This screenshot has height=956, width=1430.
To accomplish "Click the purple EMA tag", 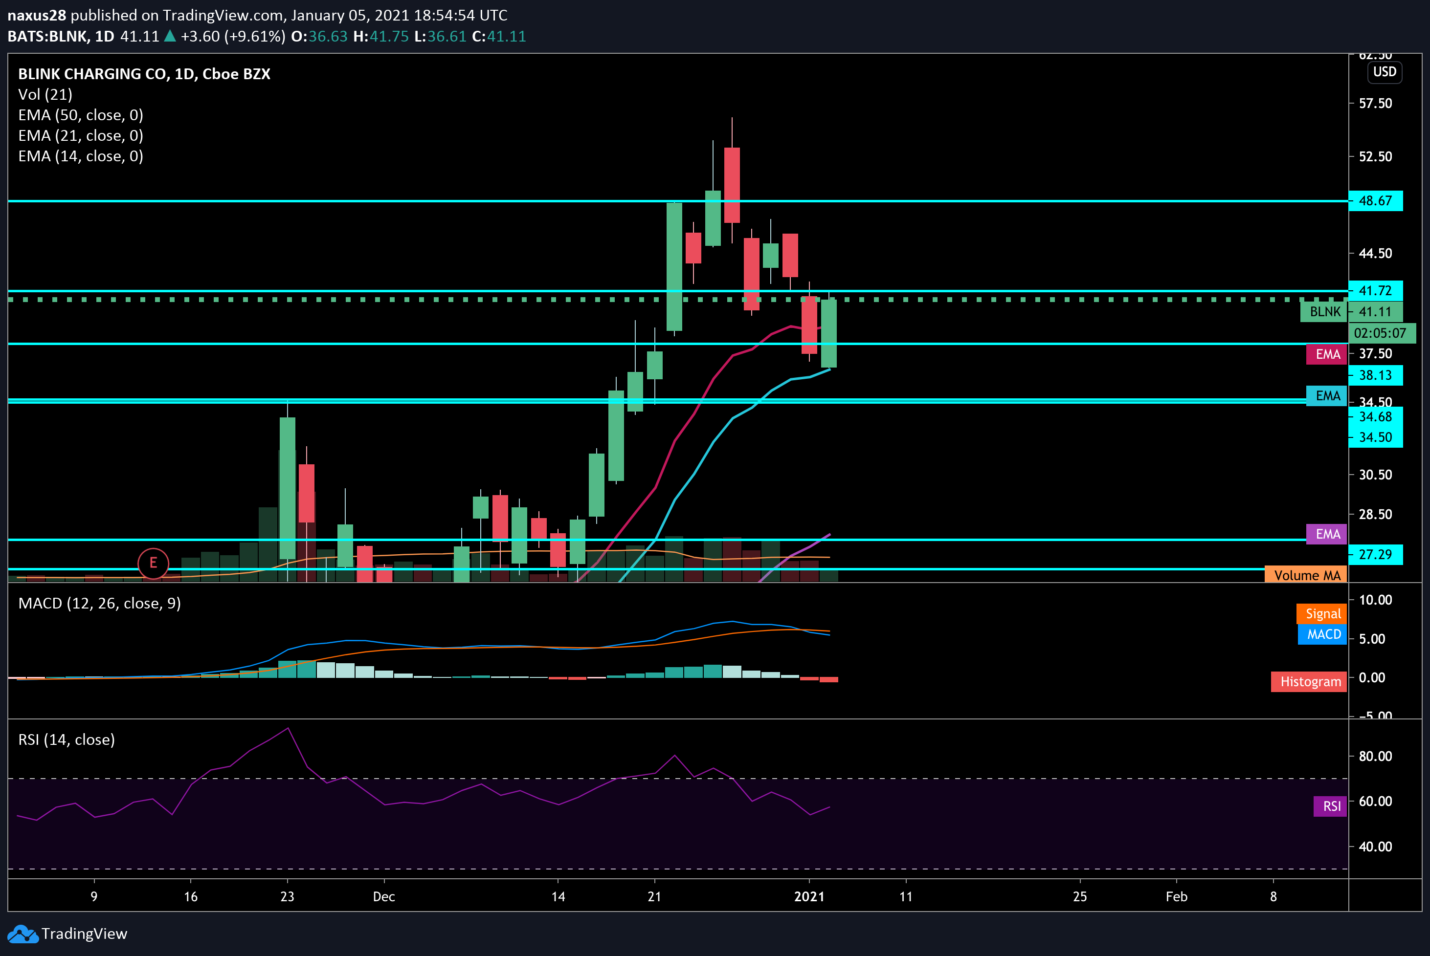I will tap(1327, 534).
